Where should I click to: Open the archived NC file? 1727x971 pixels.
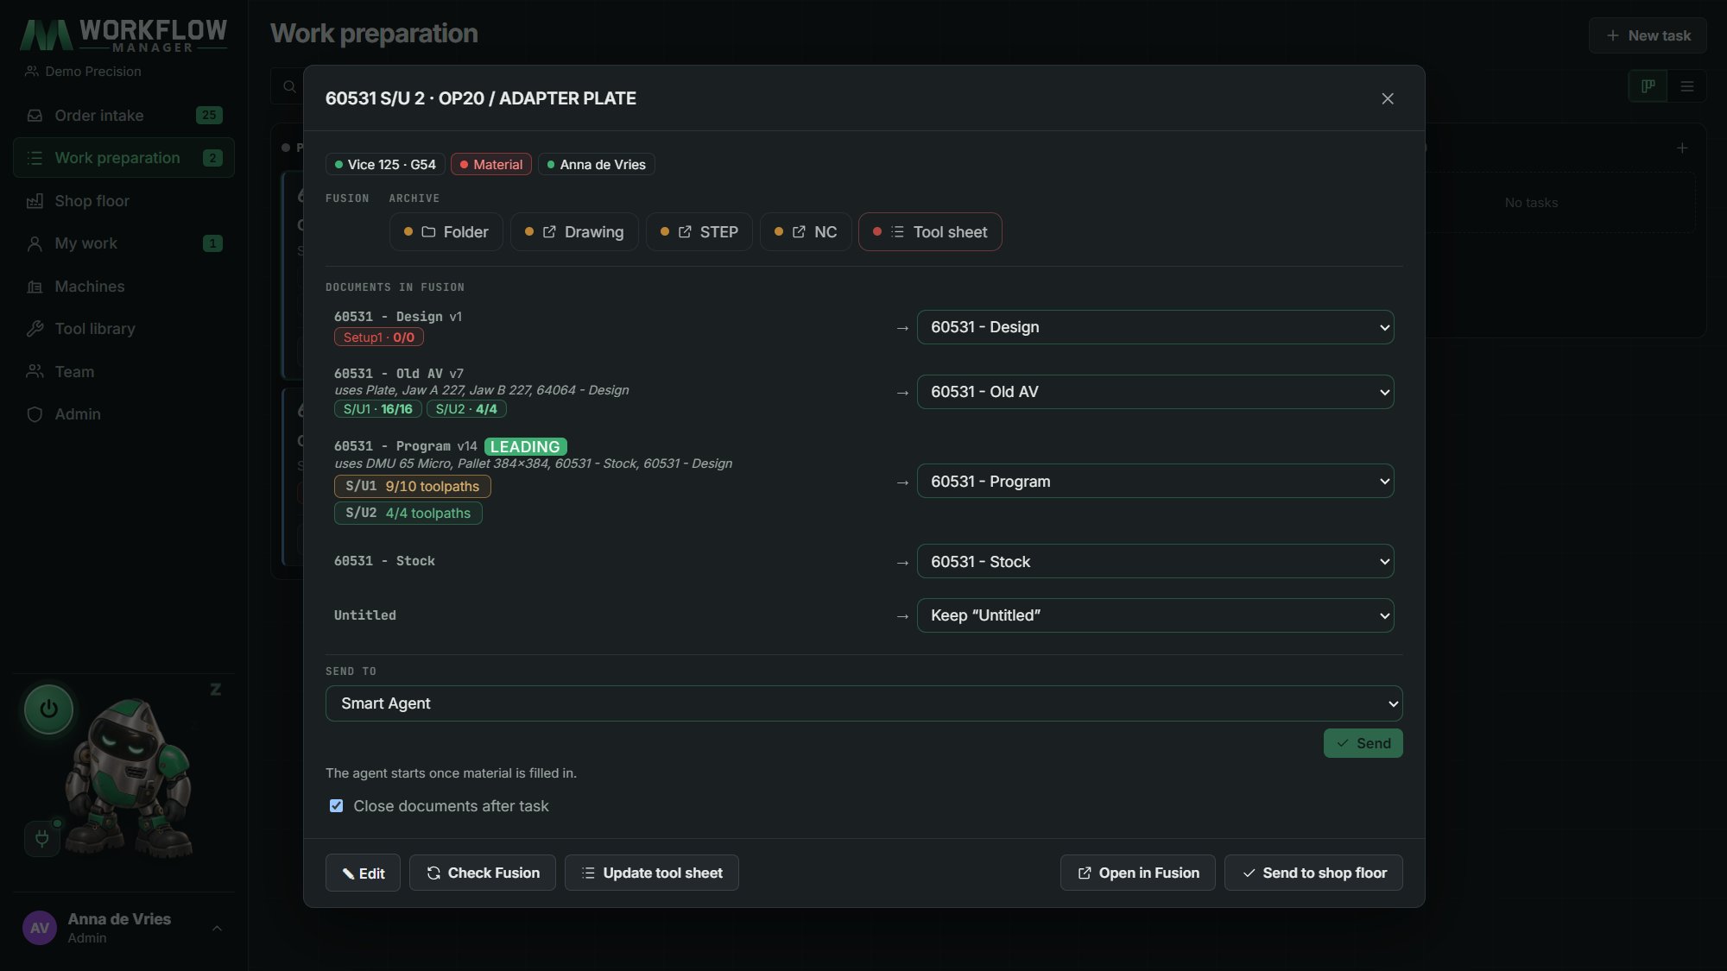coord(805,231)
